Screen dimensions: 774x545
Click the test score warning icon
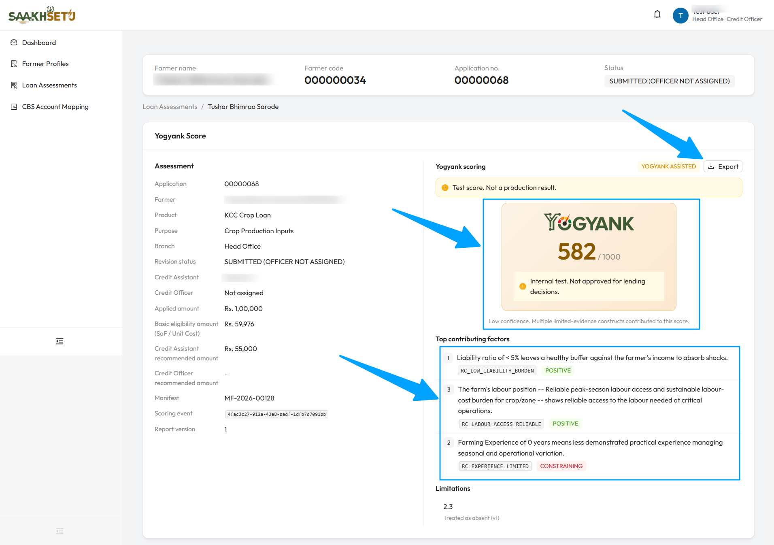[x=445, y=187]
